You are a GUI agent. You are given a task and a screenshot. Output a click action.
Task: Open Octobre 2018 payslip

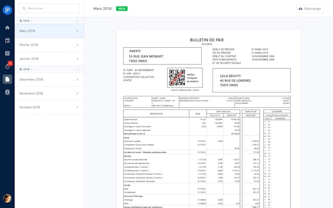point(50,107)
